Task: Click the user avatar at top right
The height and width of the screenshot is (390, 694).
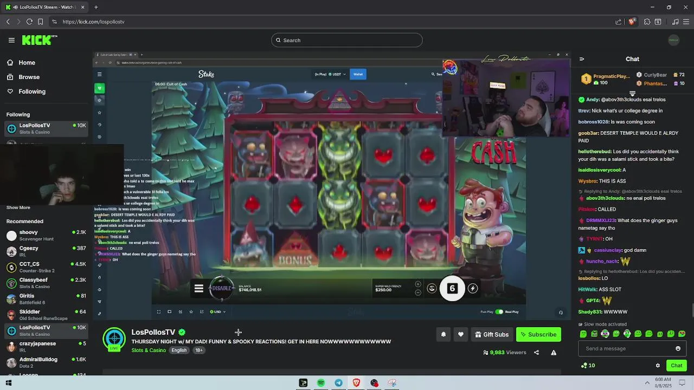Action: point(673,40)
